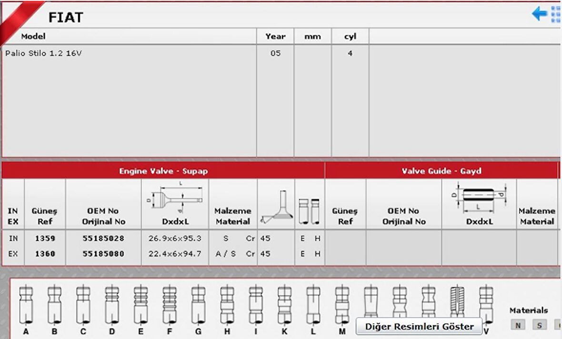Click OEM number 55185080
Screen dimensions: 562x339
click(x=103, y=254)
